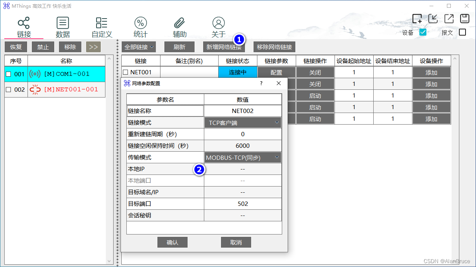This screenshot has height=267, width=476.
Task: Click the 链接空闲保持时间 value 6000
Action: pos(243,146)
